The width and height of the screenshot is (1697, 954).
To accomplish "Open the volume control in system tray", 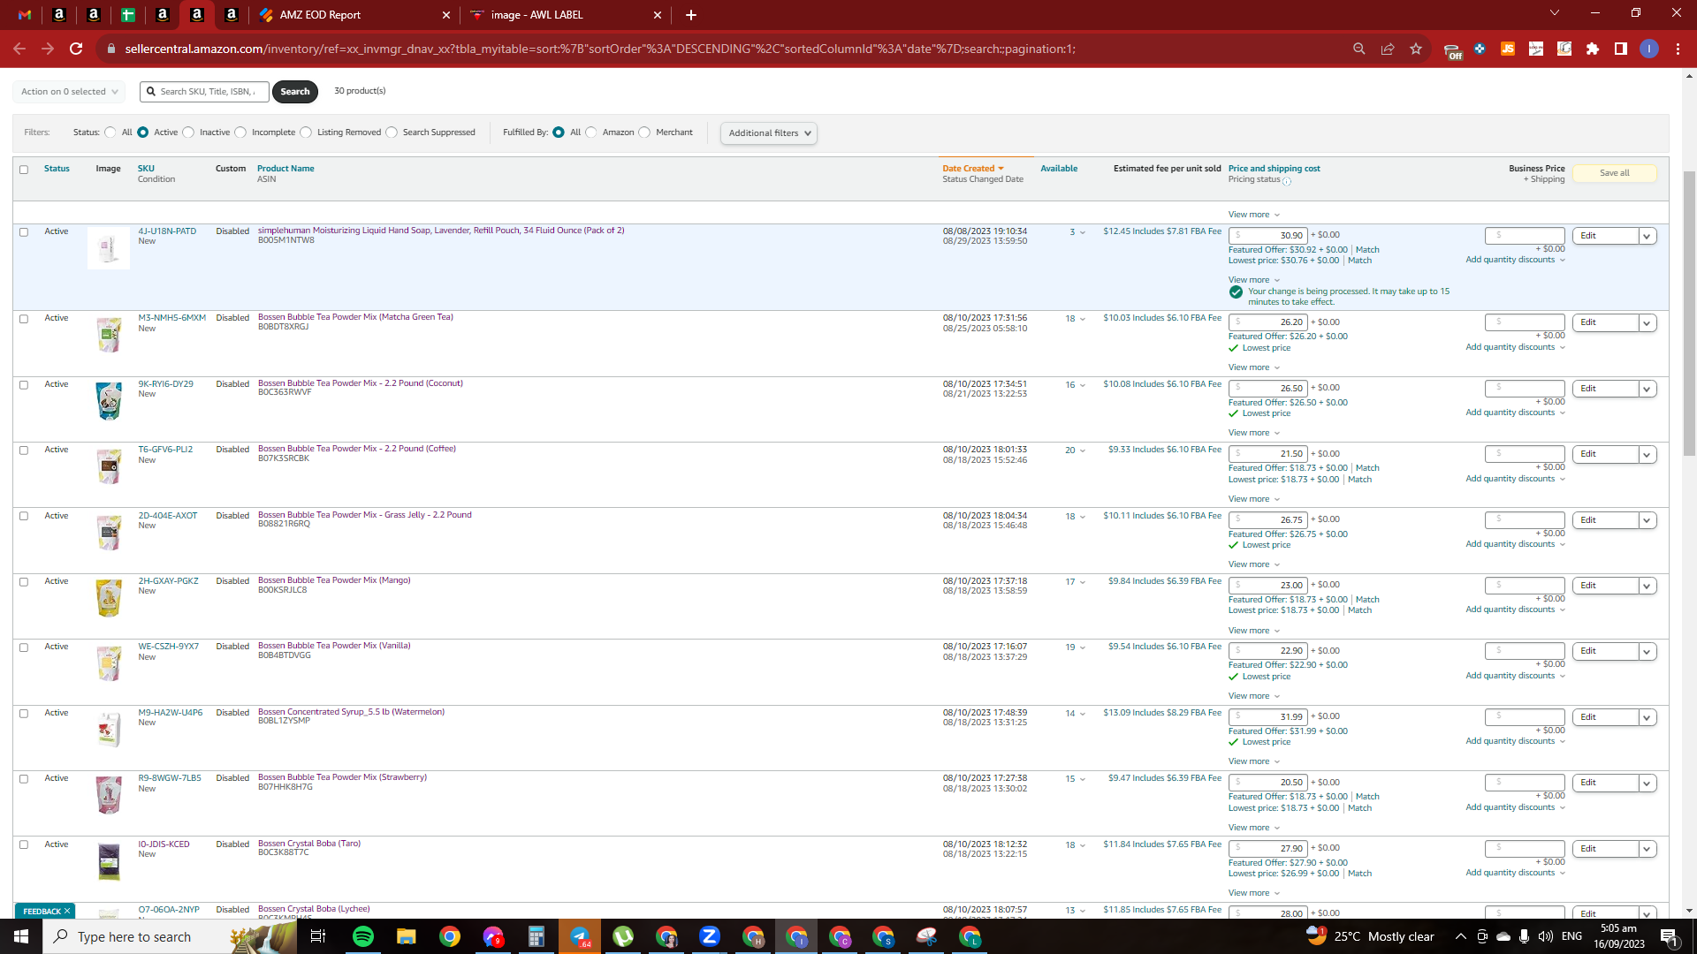I will (1546, 936).
